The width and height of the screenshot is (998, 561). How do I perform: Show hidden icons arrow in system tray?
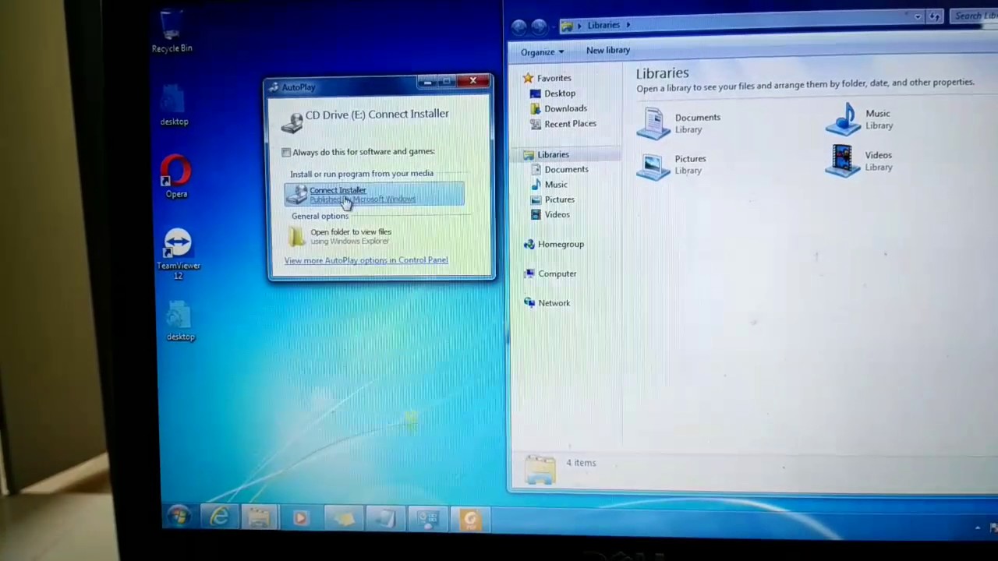tap(978, 528)
